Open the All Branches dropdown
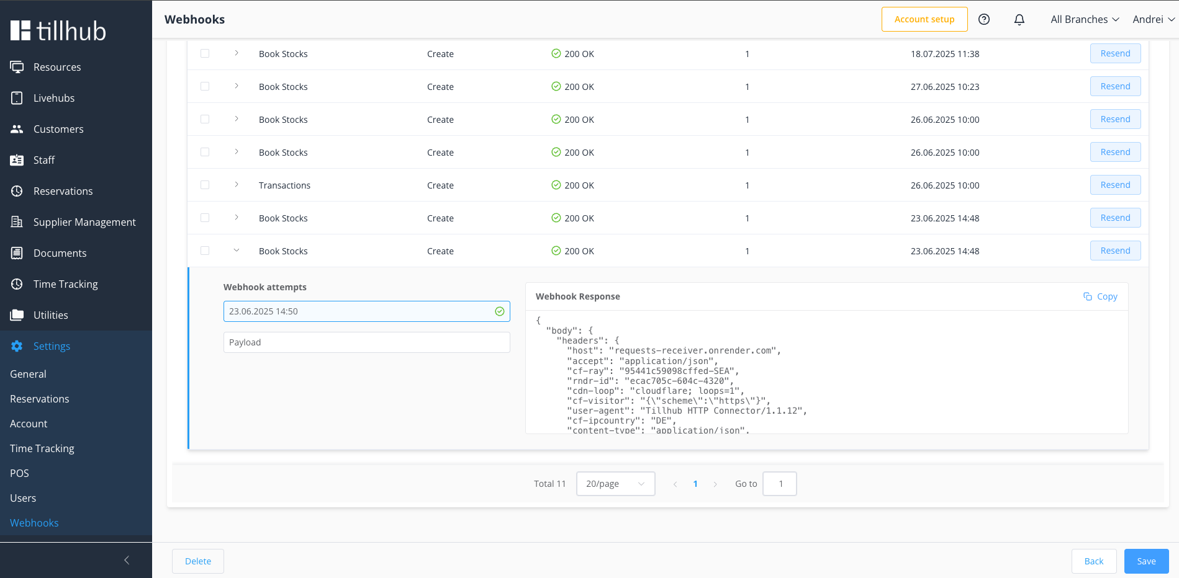 [x=1085, y=19]
